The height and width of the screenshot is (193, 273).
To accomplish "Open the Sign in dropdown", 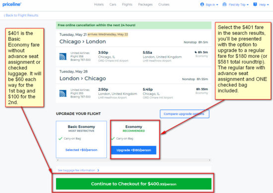I will [209, 4].
